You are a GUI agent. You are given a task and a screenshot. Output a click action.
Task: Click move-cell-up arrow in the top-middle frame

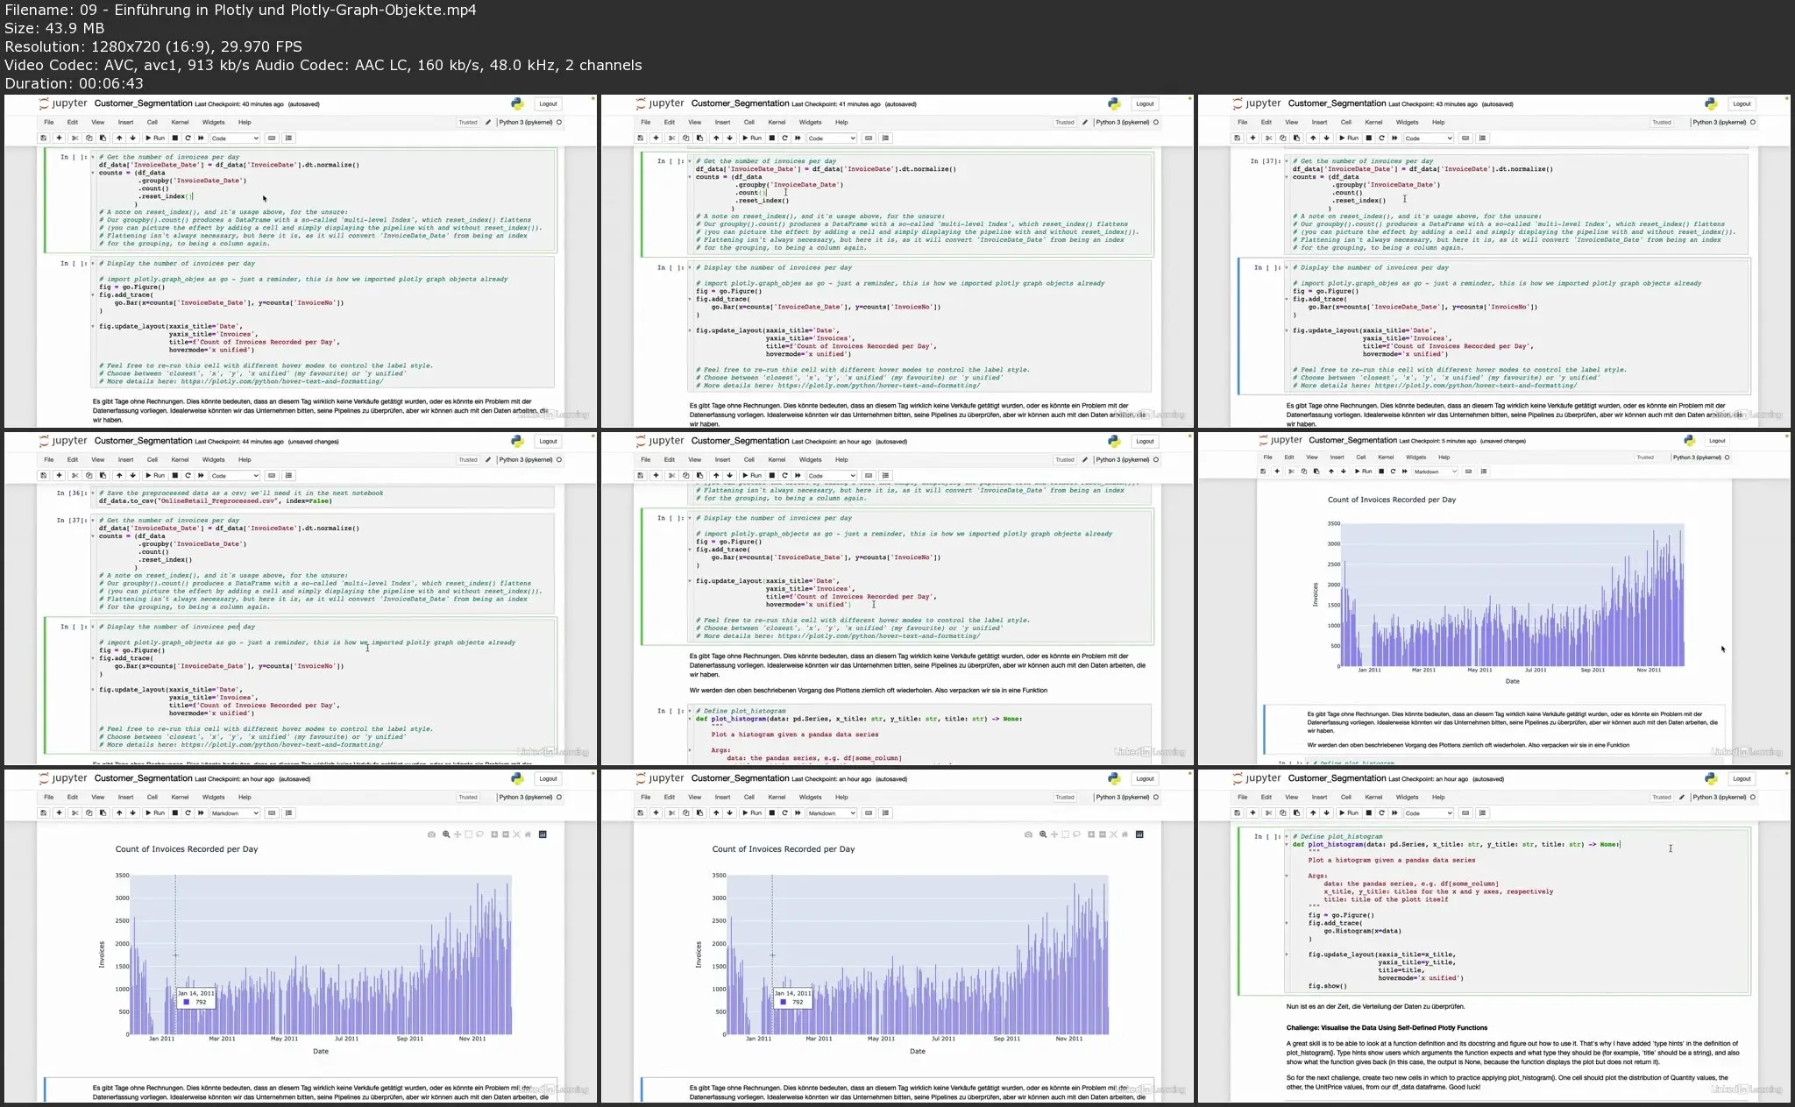(x=716, y=138)
